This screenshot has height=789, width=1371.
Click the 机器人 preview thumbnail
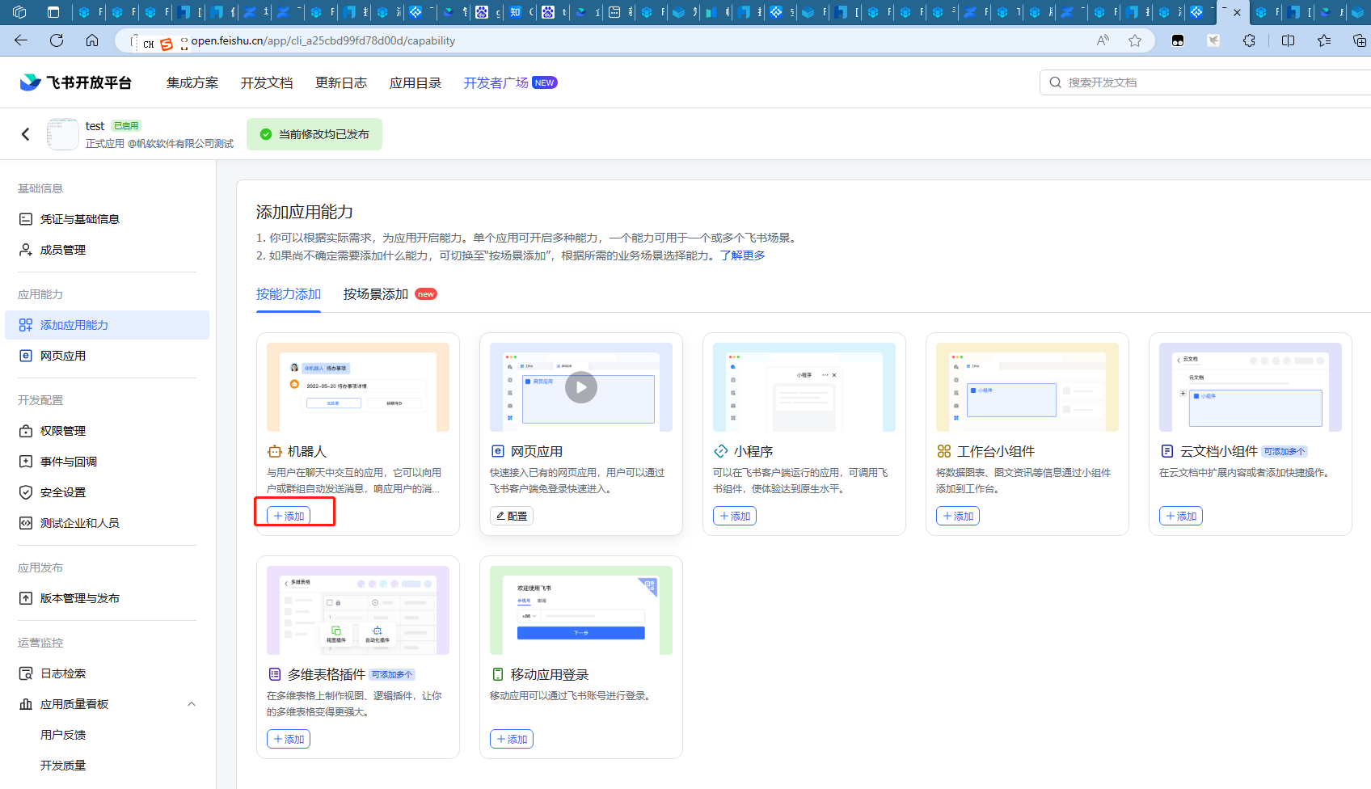tap(358, 387)
